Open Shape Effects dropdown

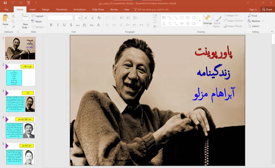(233, 26)
